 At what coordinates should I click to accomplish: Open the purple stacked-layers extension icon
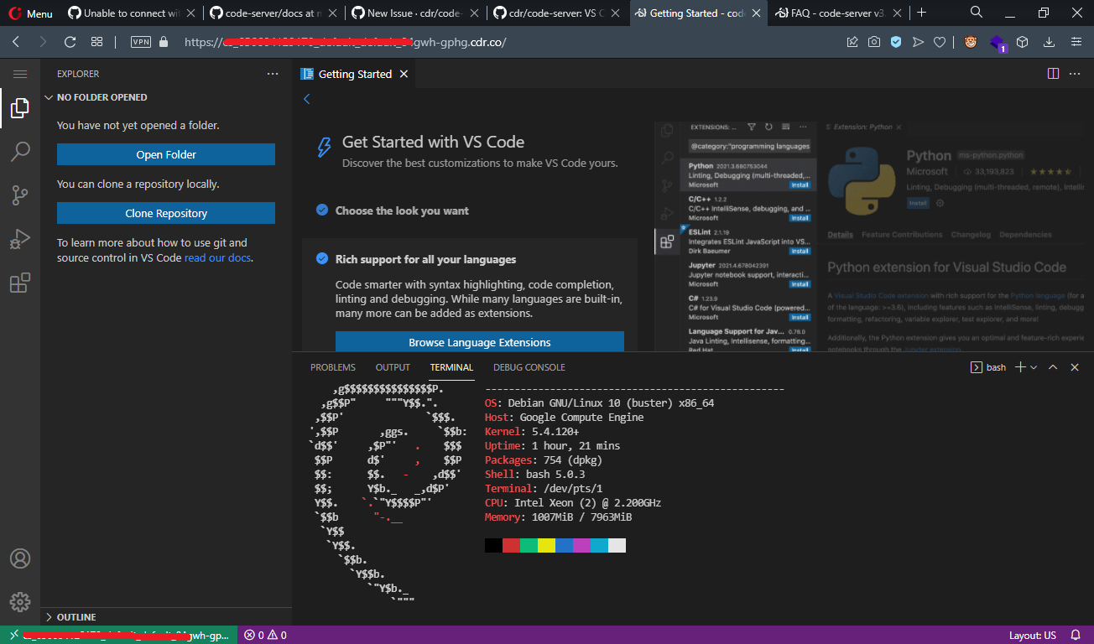(997, 43)
